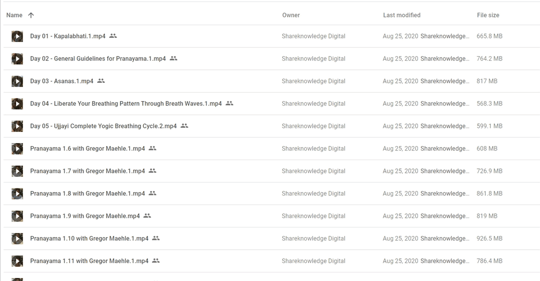This screenshot has width=540, height=281.
Task: Toggle sort direction arrow next to Name
Action: pyautogui.click(x=31, y=15)
